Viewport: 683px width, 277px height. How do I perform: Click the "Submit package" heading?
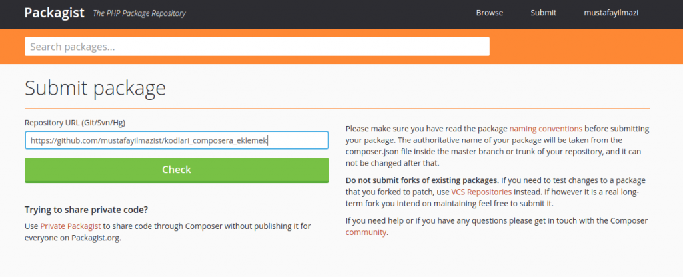[x=95, y=88]
